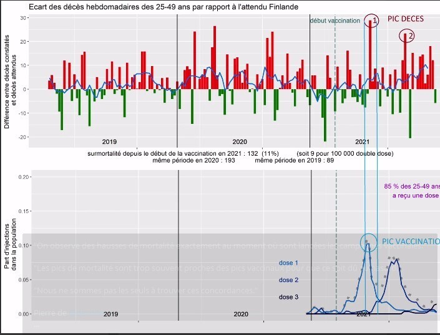
Task: Select the "dose 1" legend entry
Action: (x=288, y=263)
